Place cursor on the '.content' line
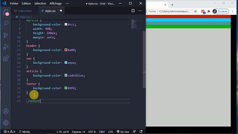The height and width of the screenshot is (134, 238). [x=78, y=101]
